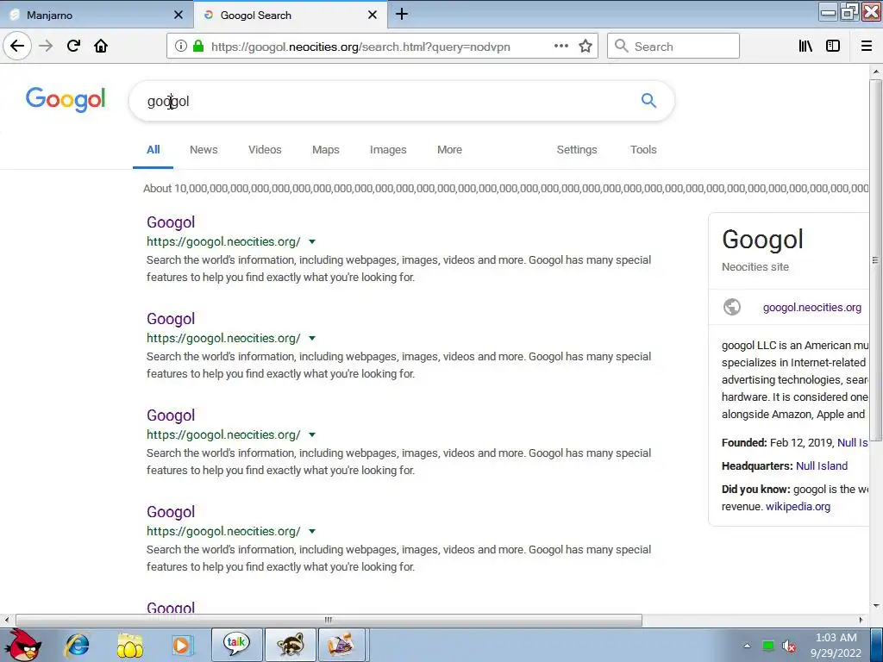
Task: Click the Googol logo
Action: pos(66,100)
